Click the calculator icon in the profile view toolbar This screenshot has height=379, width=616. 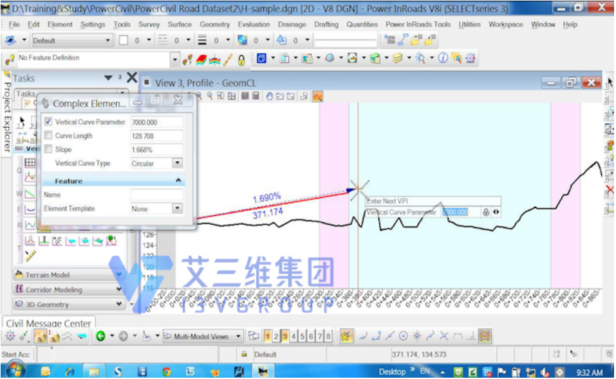click(256, 96)
